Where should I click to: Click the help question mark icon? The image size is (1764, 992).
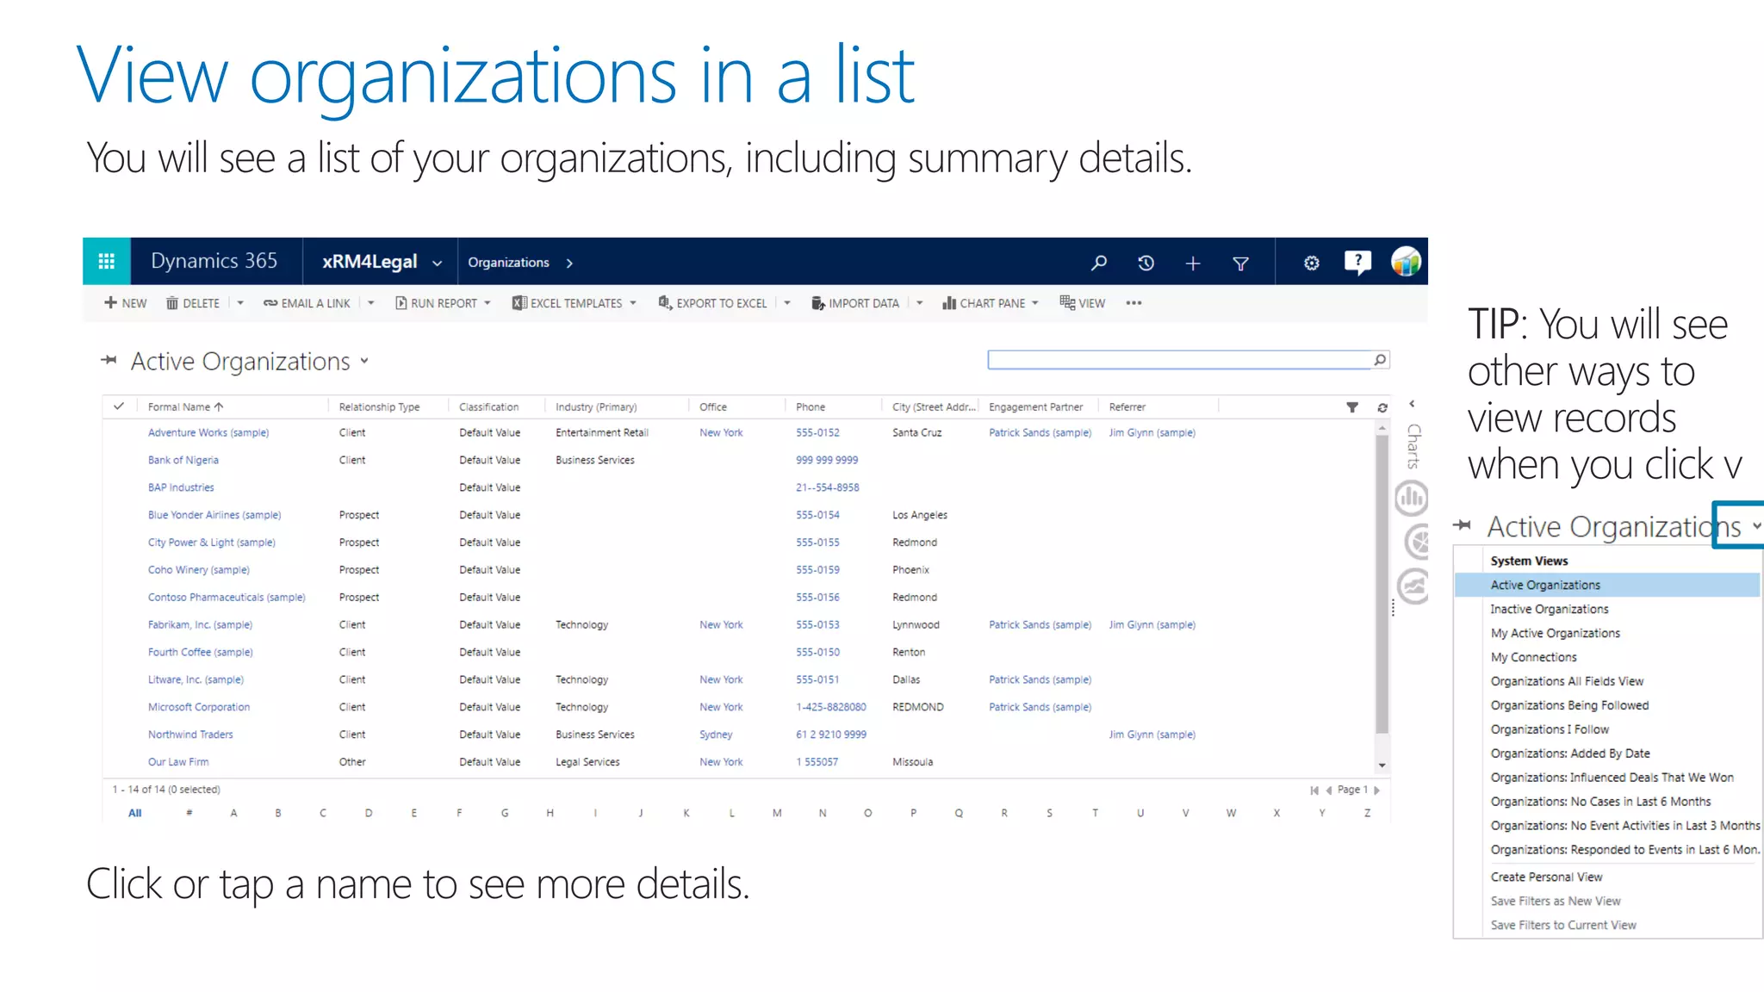(1357, 262)
